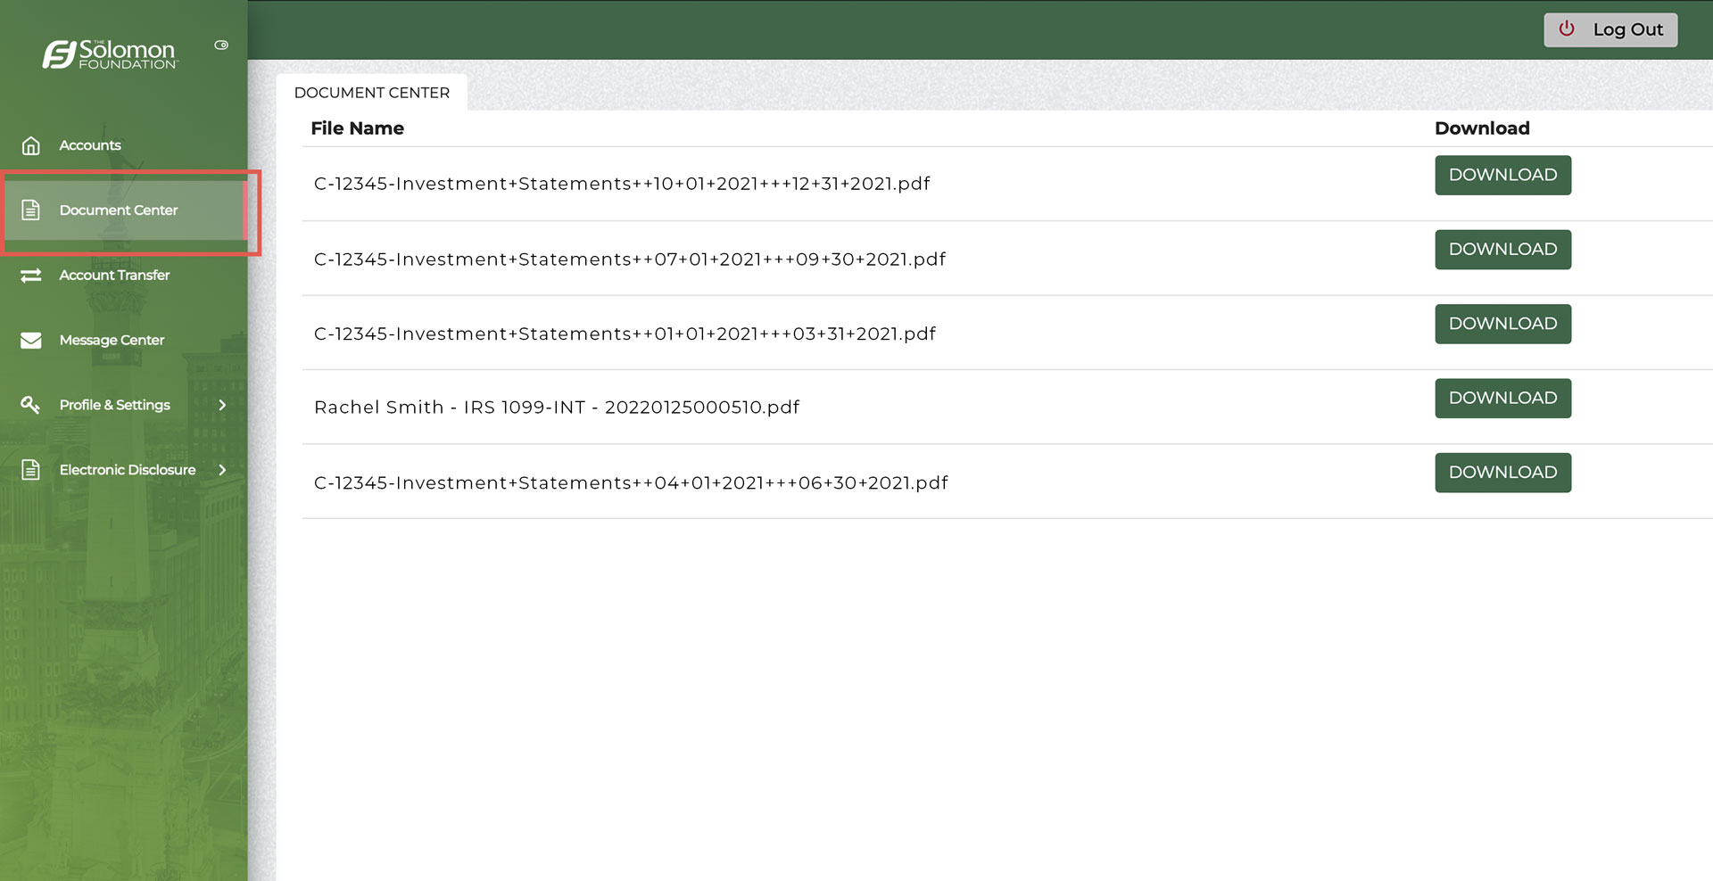Go to Message Center in sidebar
The height and width of the screenshot is (881, 1713).
(x=112, y=341)
